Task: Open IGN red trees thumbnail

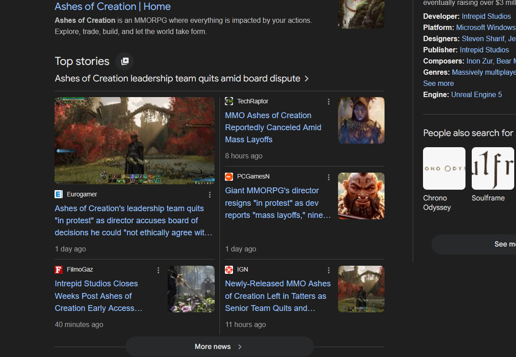Action: 361,289
